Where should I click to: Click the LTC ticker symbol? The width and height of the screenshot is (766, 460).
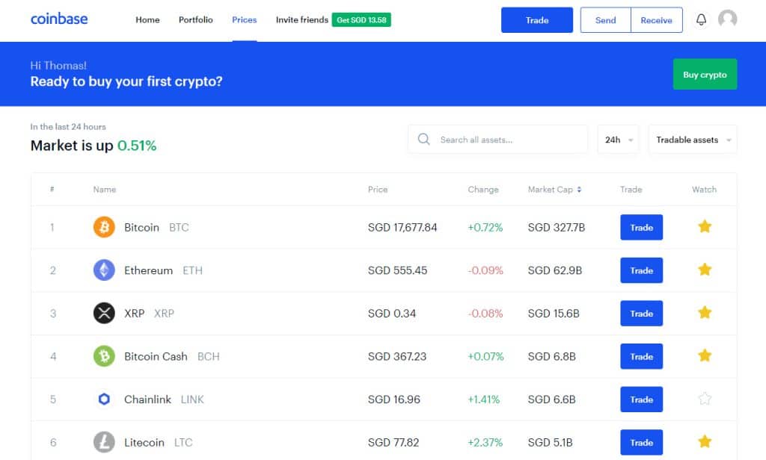184,442
